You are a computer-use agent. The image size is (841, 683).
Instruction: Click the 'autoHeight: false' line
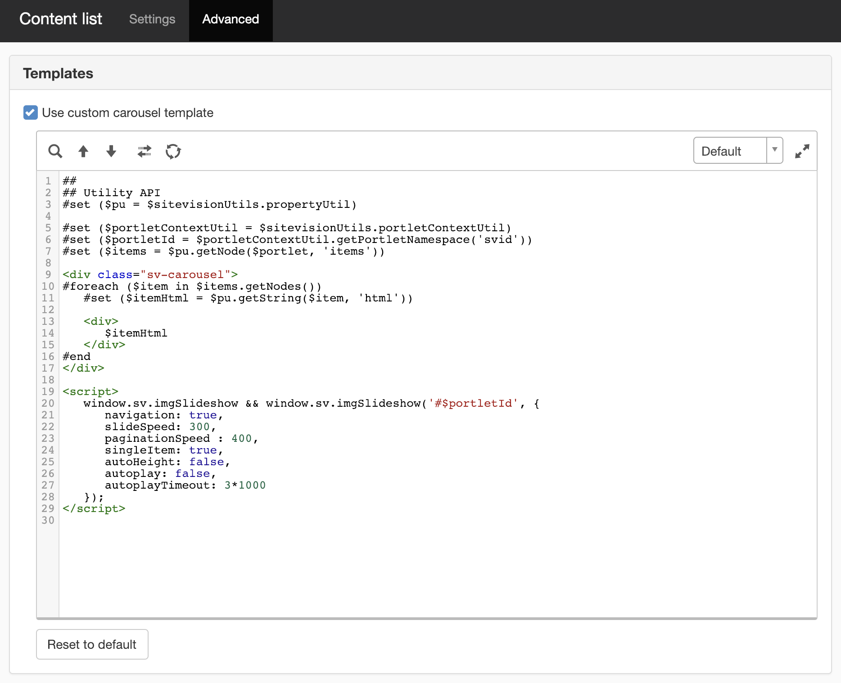coord(167,462)
